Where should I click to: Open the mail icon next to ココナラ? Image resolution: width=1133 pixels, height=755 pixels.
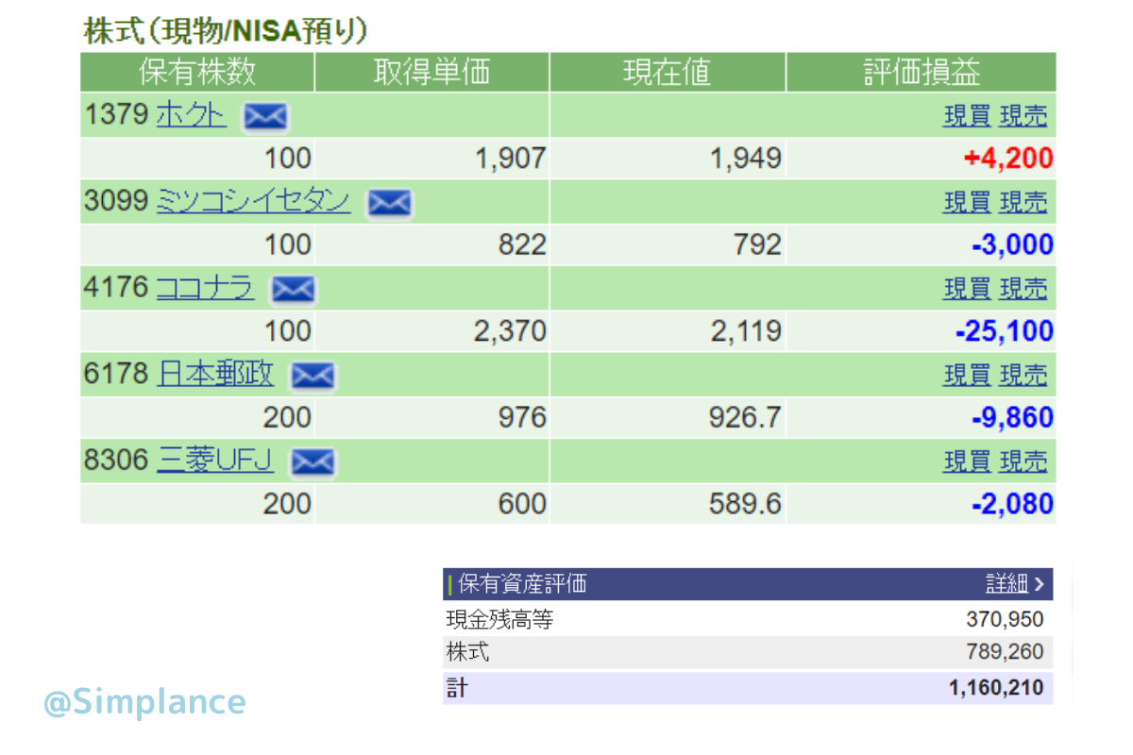pos(293,290)
